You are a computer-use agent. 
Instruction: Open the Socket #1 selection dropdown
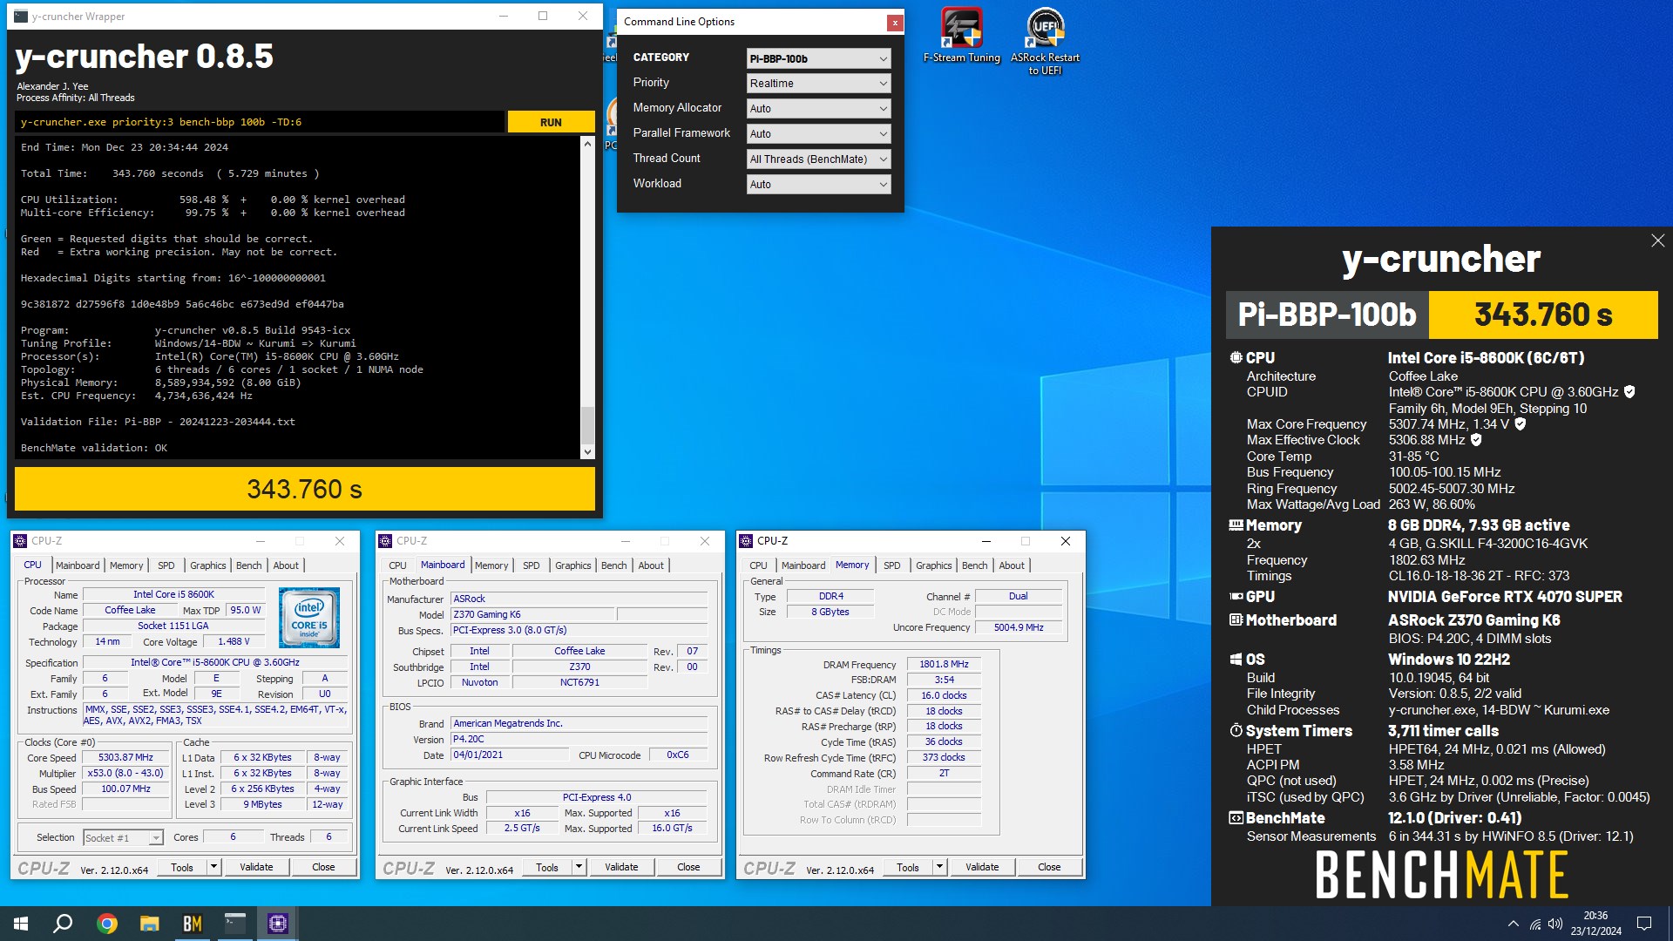click(x=123, y=837)
